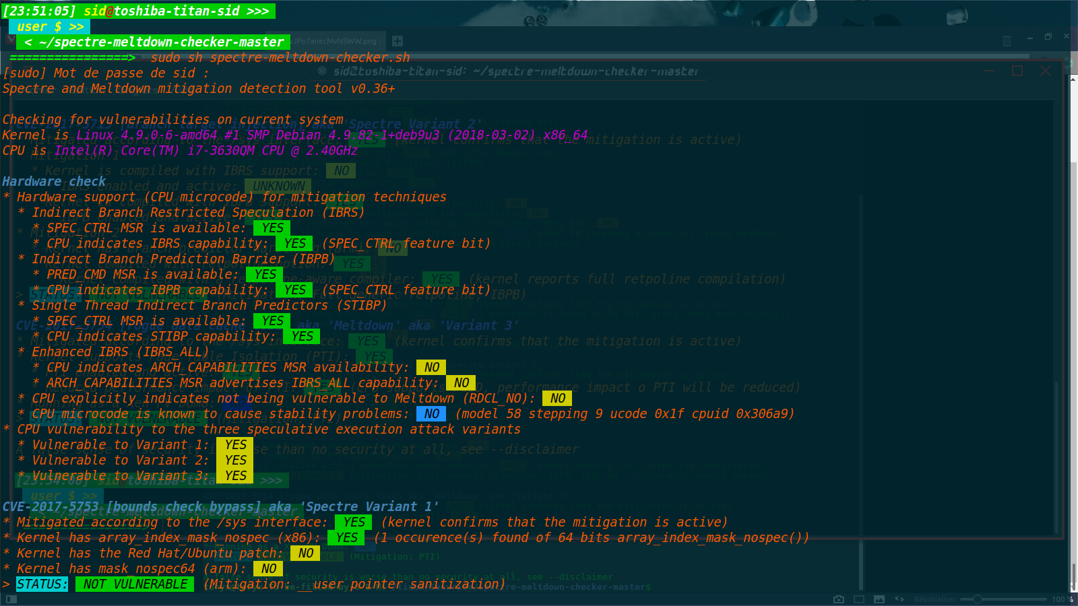
Task: Select the JPo7anecMvNSWW.png tab
Action: pyautogui.click(x=335, y=41)
